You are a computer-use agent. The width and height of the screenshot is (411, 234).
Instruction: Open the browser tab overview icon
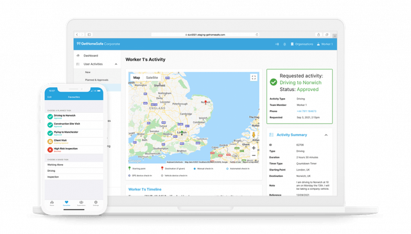click(x=327, y=35)
